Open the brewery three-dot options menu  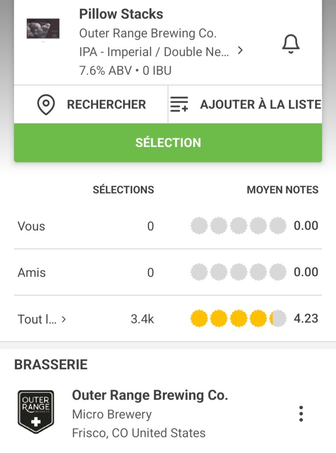(301, 413)
